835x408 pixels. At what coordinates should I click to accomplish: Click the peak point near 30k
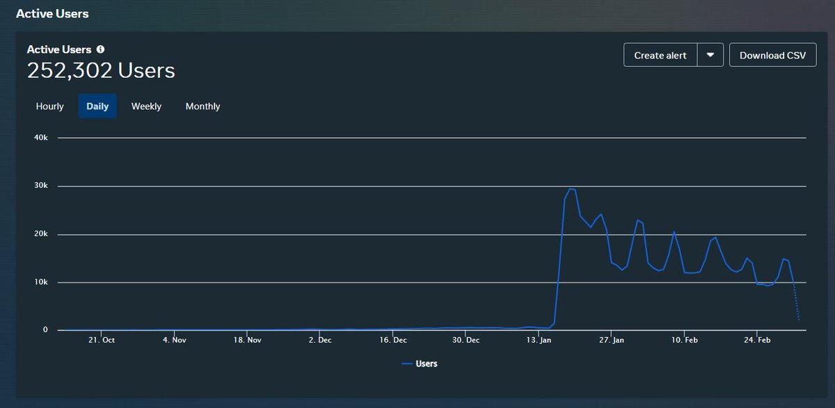571,189
